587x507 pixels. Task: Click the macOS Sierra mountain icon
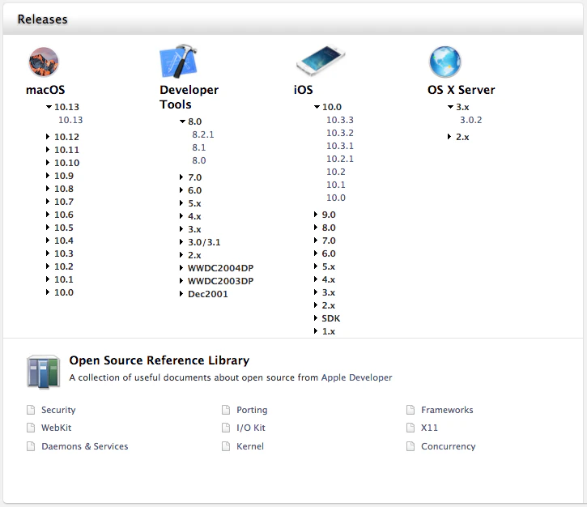(x=44, y=62)
